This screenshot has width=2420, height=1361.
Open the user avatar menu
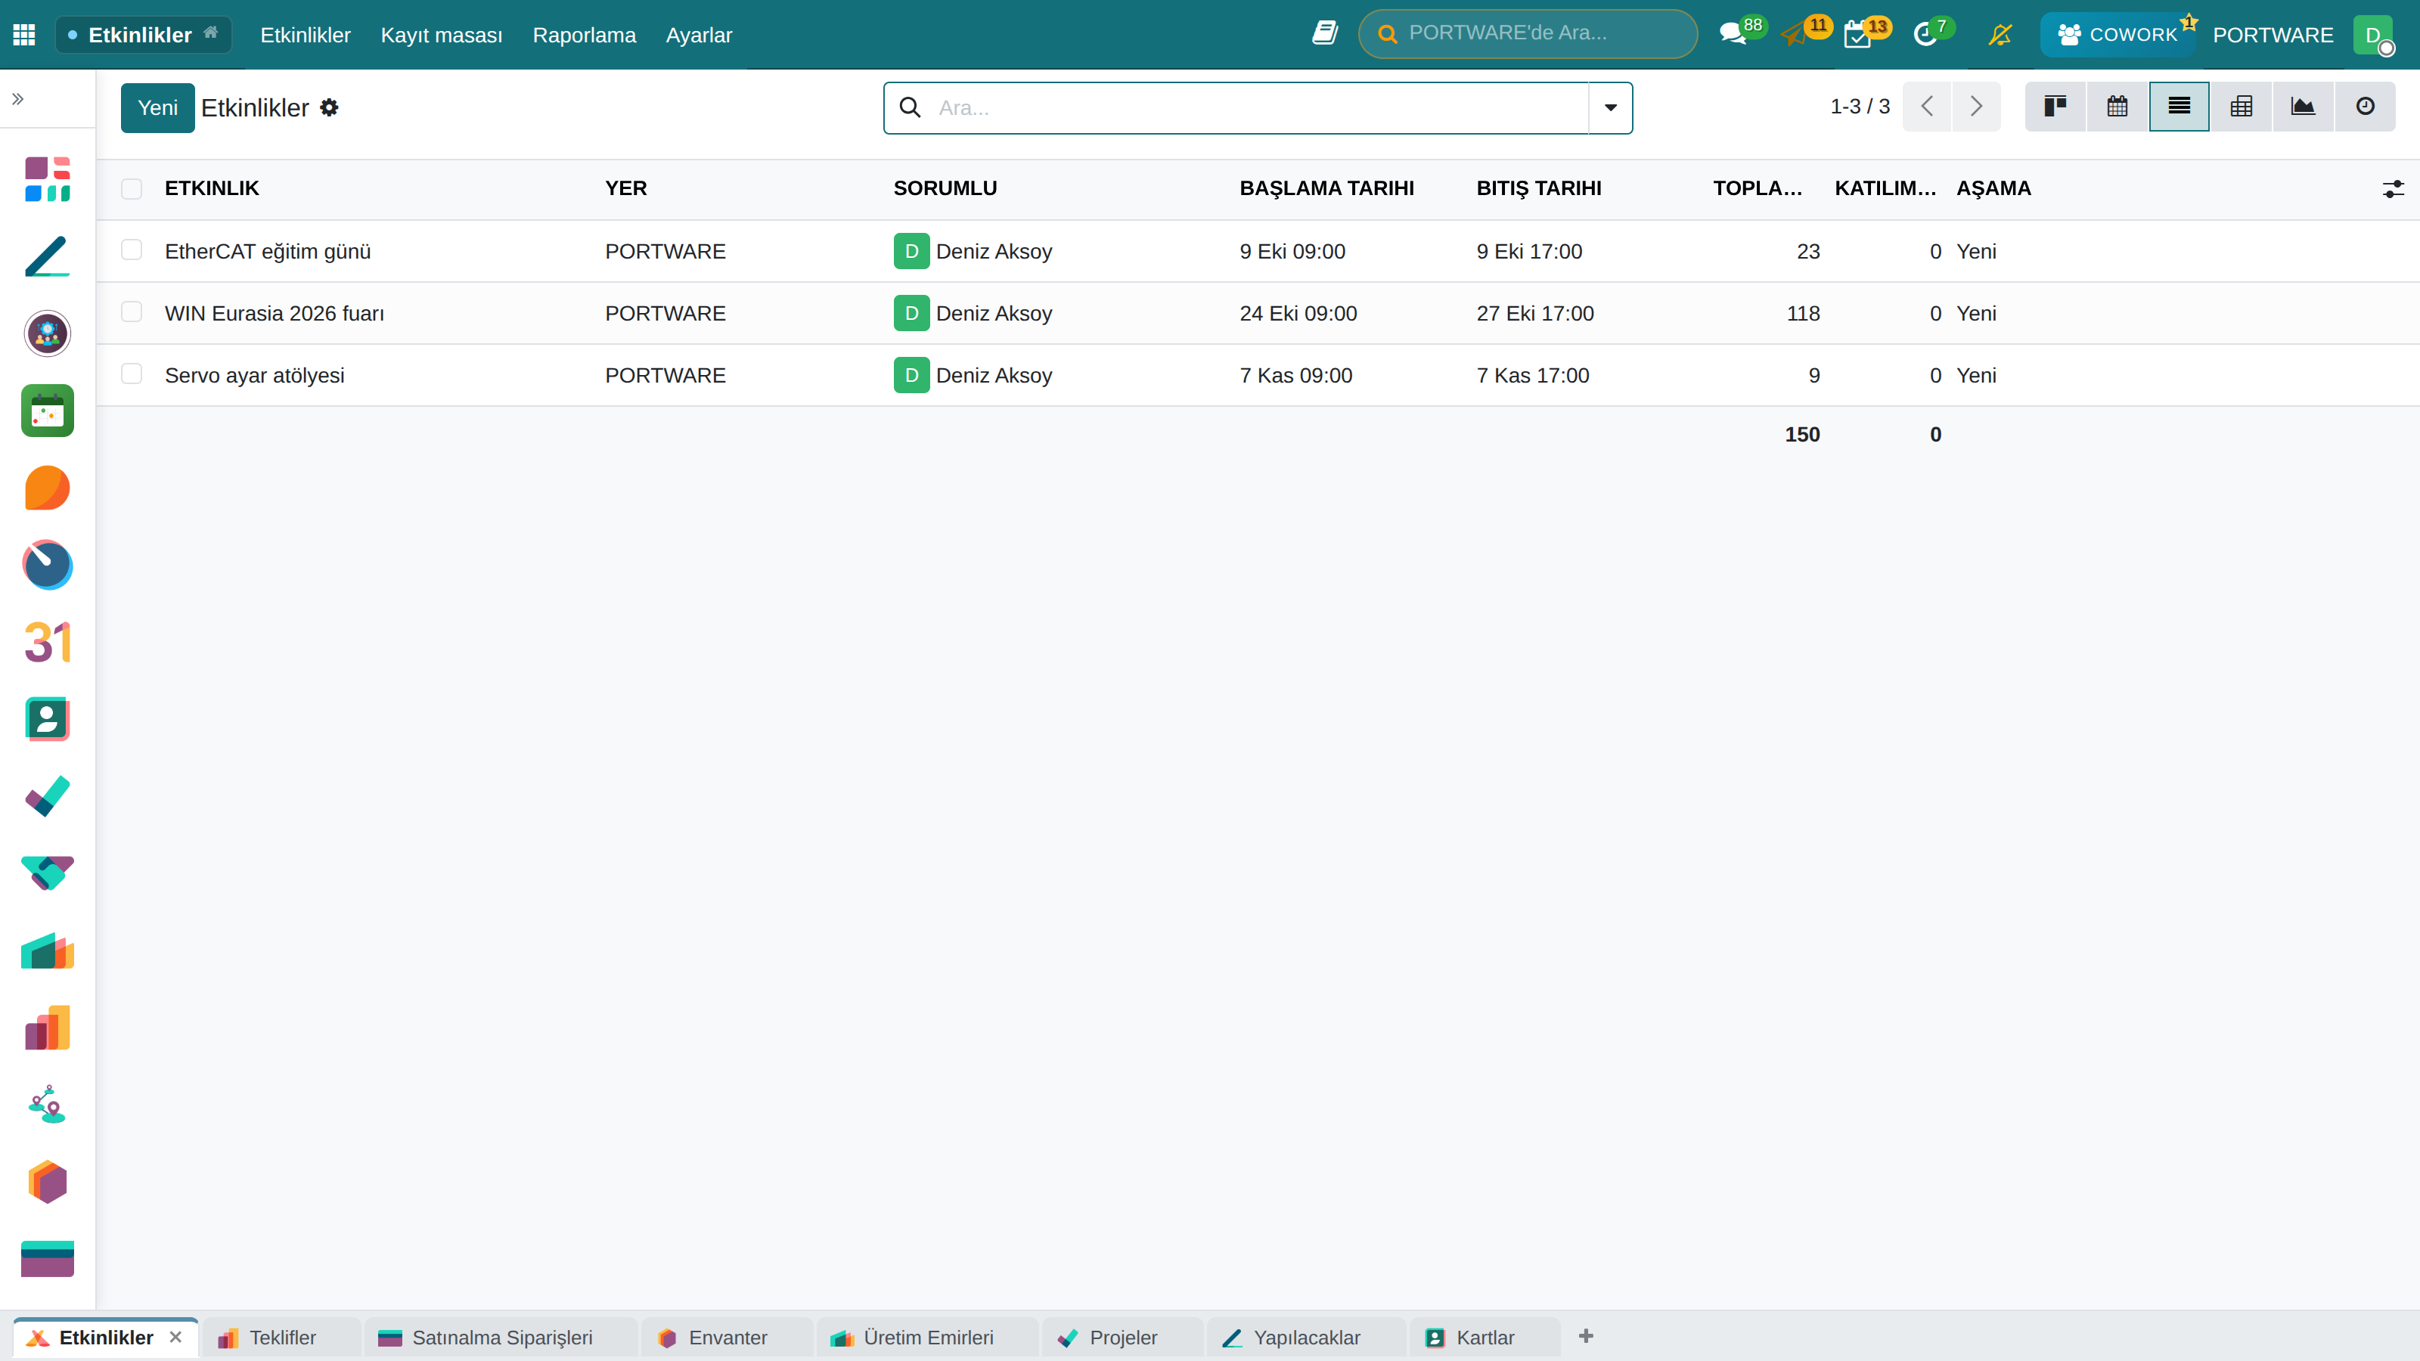(x=2373, y=36)
